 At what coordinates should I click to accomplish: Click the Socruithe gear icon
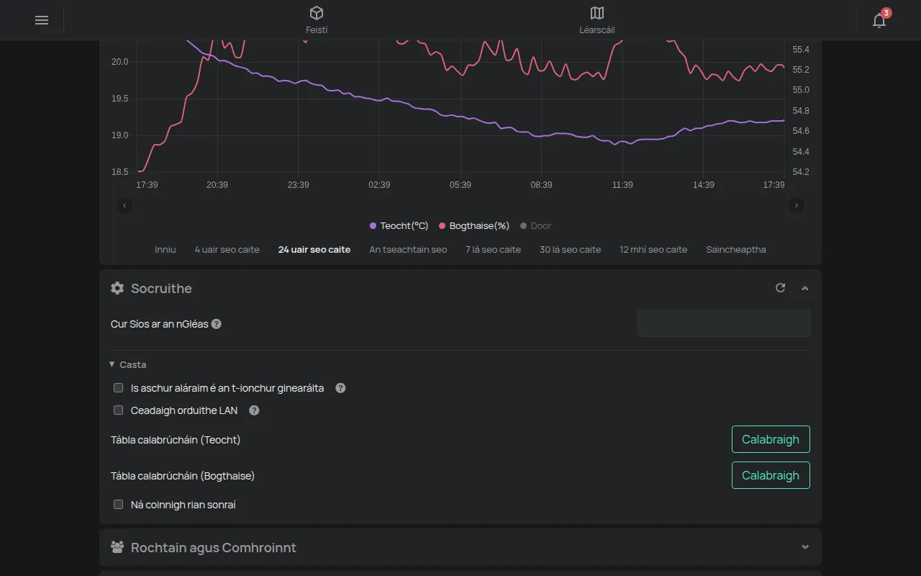117,288
